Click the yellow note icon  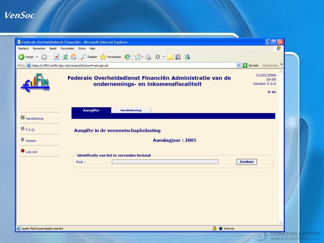170,57
